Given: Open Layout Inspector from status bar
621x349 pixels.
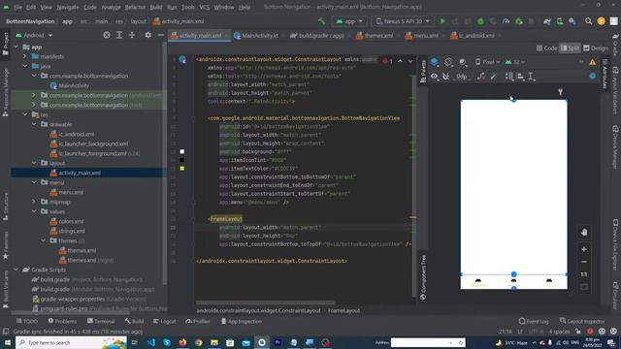Looking at the screenshot, I should point(582,321).
